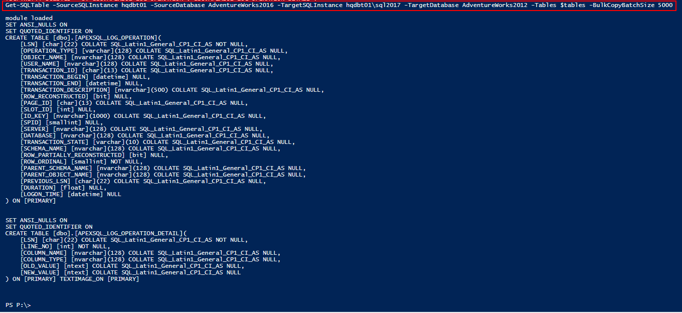The image size is (682, 313).
Task: Click the [LOGON_TIME] datetime line
Action: pos(71,194)
